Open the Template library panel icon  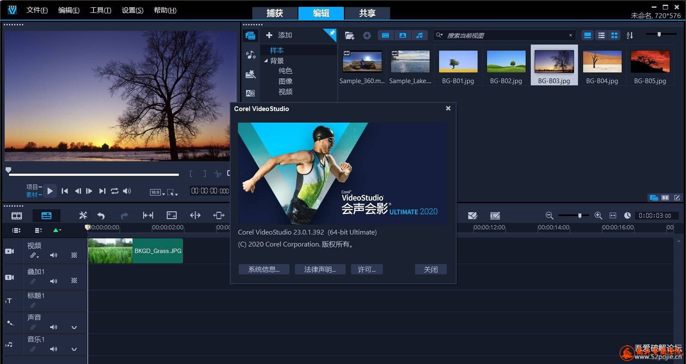pyautogui.click(x=250, y=75)
